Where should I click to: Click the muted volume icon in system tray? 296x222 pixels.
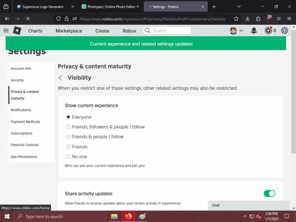(259, 217)
